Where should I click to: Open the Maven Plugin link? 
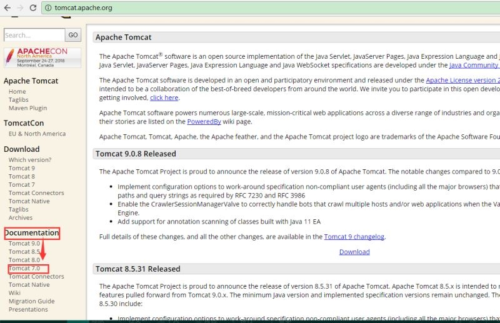(27, 108)
